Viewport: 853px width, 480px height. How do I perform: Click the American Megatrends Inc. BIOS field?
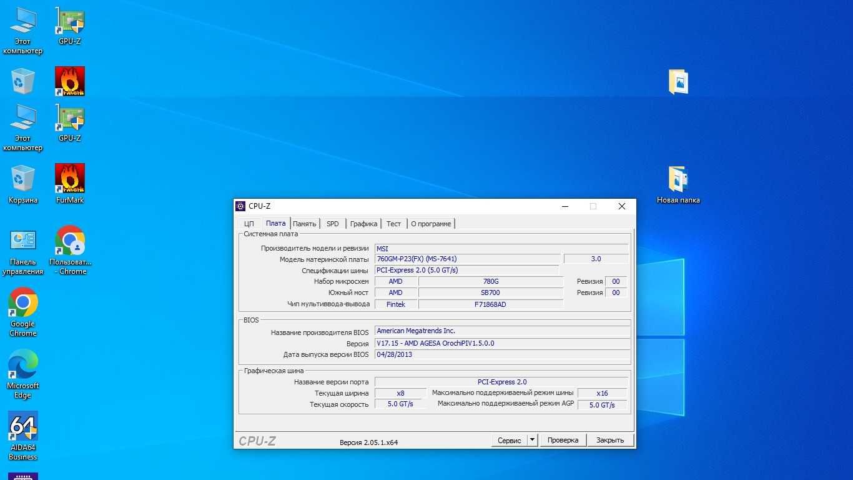(x=503, y=331)
